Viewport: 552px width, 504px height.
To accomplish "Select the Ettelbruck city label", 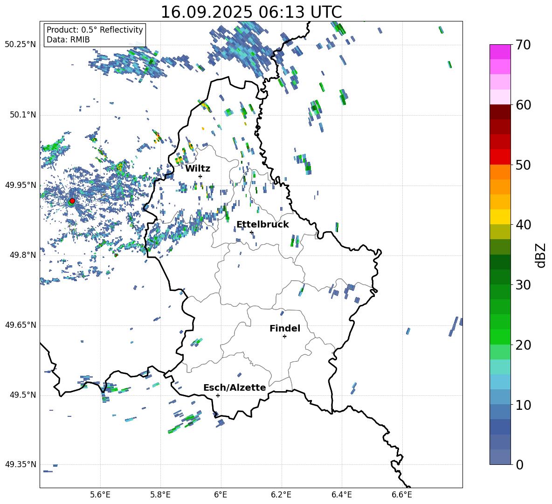I will (x=262, y=225).
